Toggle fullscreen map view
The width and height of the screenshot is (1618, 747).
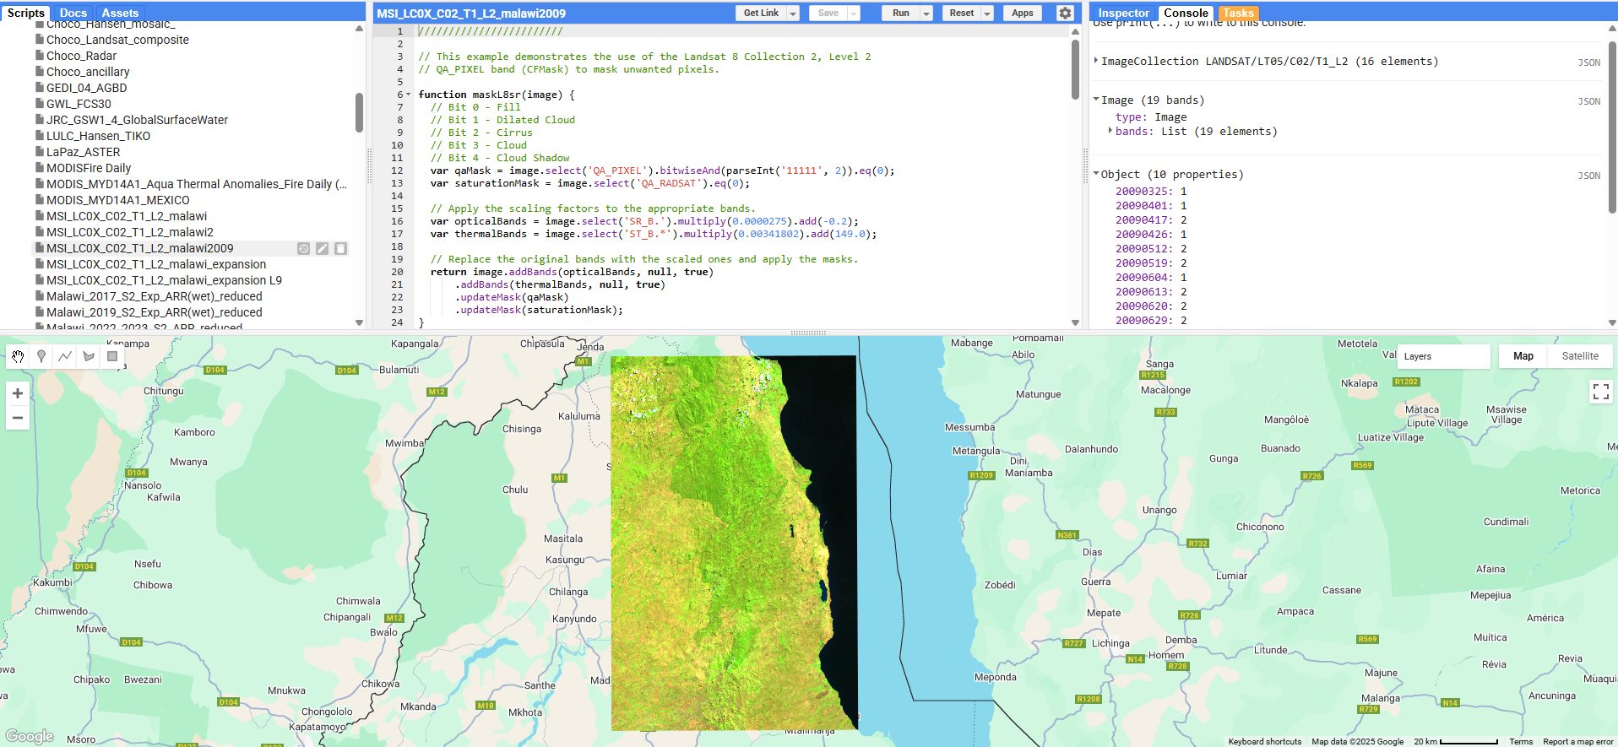(1600, 392)
